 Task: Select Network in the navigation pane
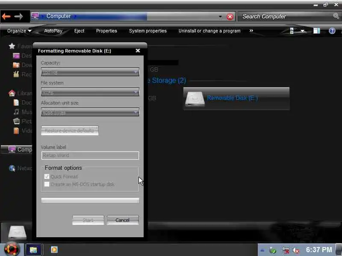point(20,168)
